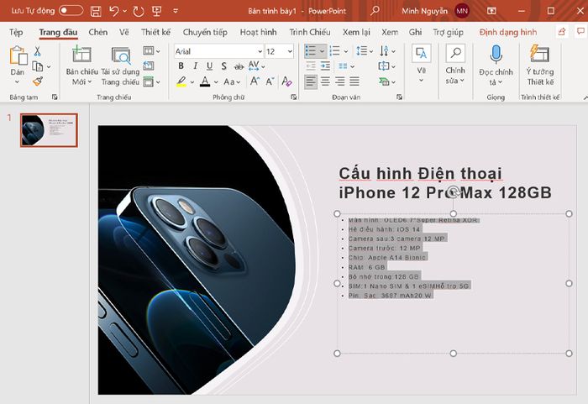Undo the last action
Image resolution: width=588 pixels, height=404 pixels.
114,11
